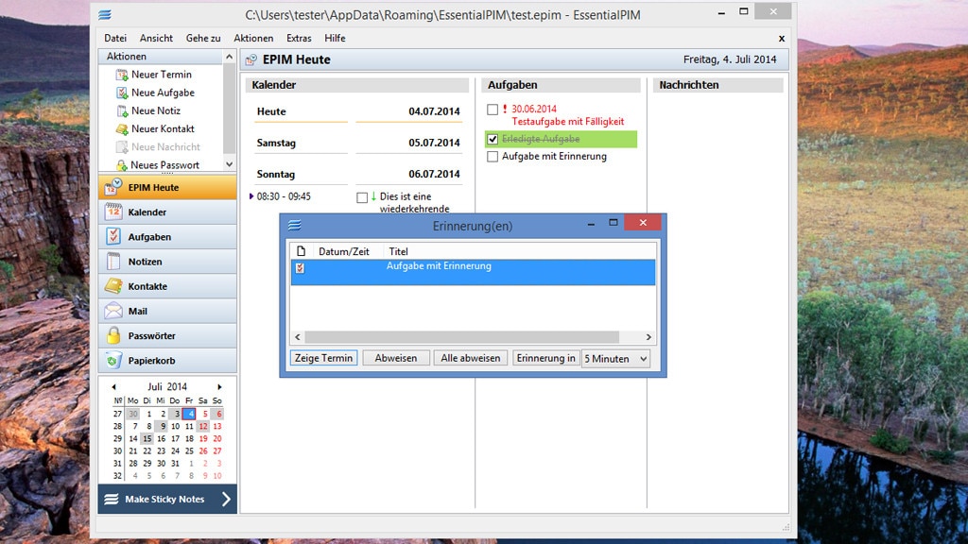Image resolution: width=968 pixels, height=544 pixels.
Task: Go to previous month in mini calendar
Action: [x=113, y=386]
